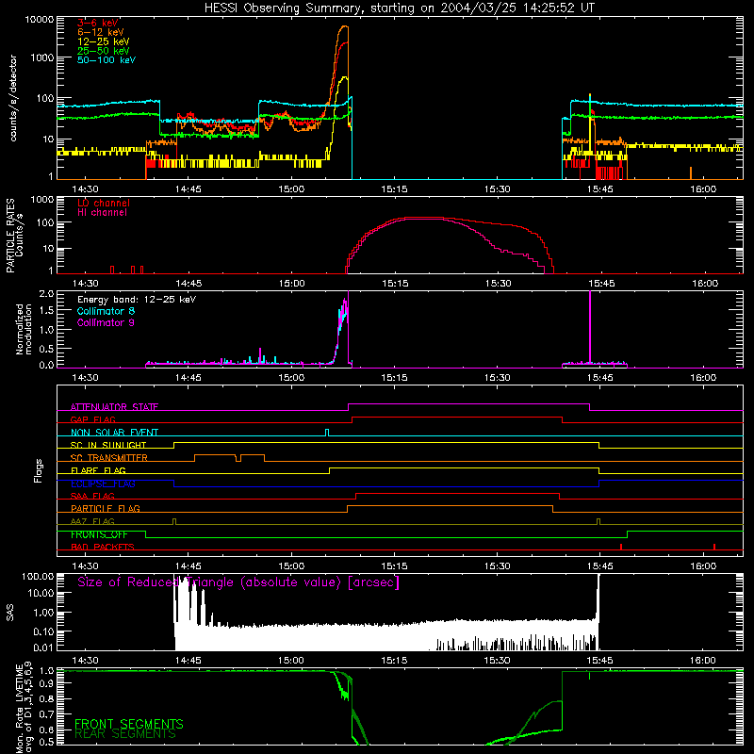Click the 14:45 time label under particle rates panel

point(188,284)
